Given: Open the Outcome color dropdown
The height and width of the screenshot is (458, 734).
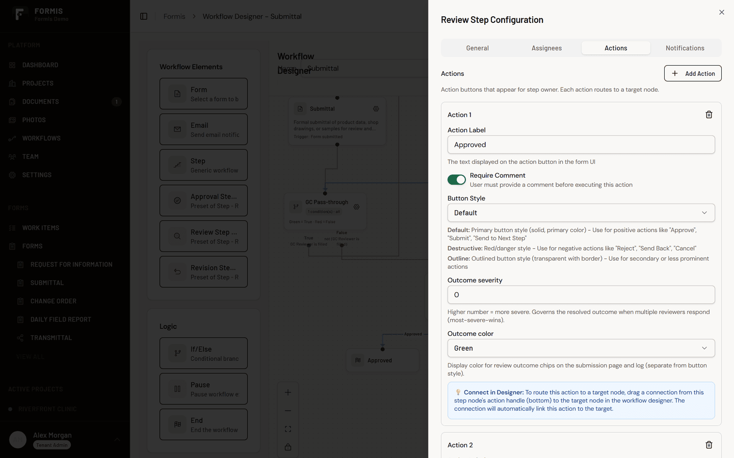Looking at the screenshot, I should [581, 348].
